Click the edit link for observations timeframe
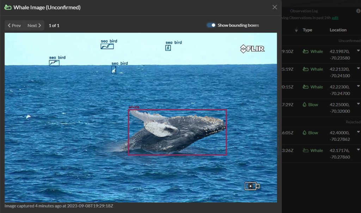This screenshot has height=213, width=361. tap(335, 18)
